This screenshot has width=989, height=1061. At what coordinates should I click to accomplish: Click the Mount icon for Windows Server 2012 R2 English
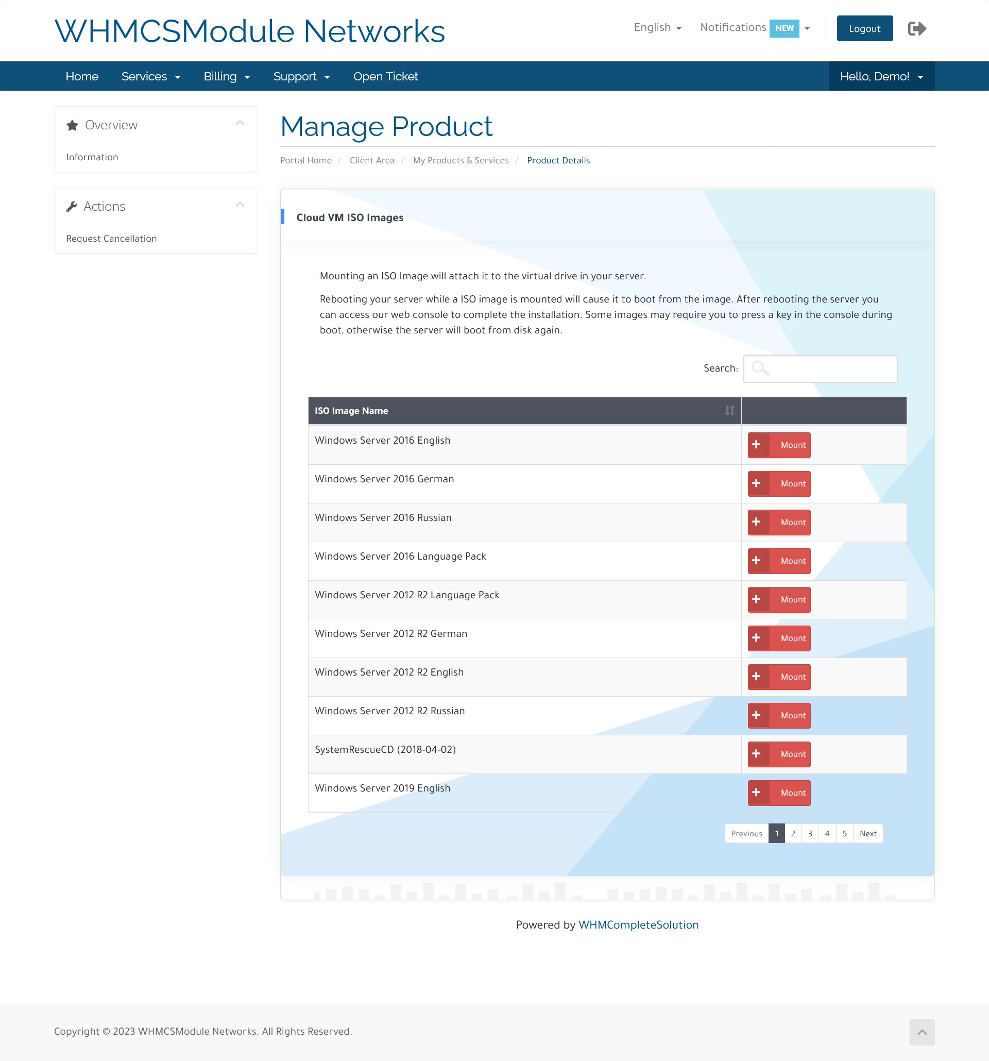point(780,677)
